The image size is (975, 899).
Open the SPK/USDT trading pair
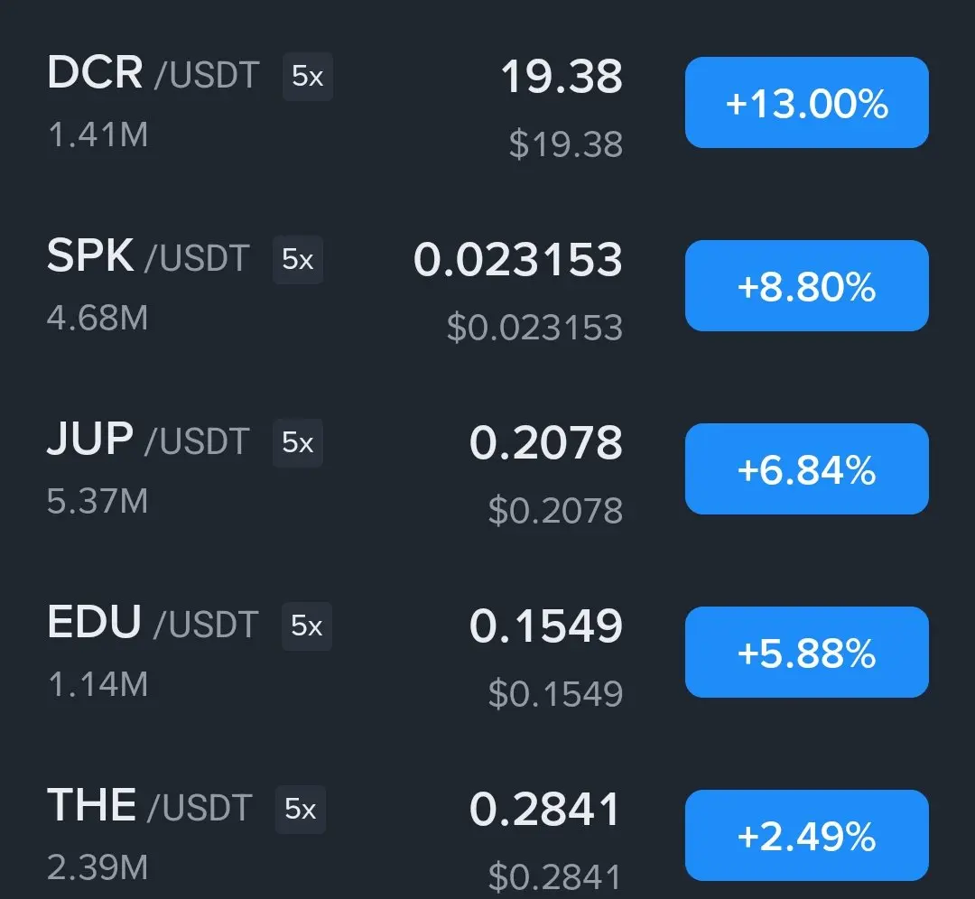click(148, 256)
